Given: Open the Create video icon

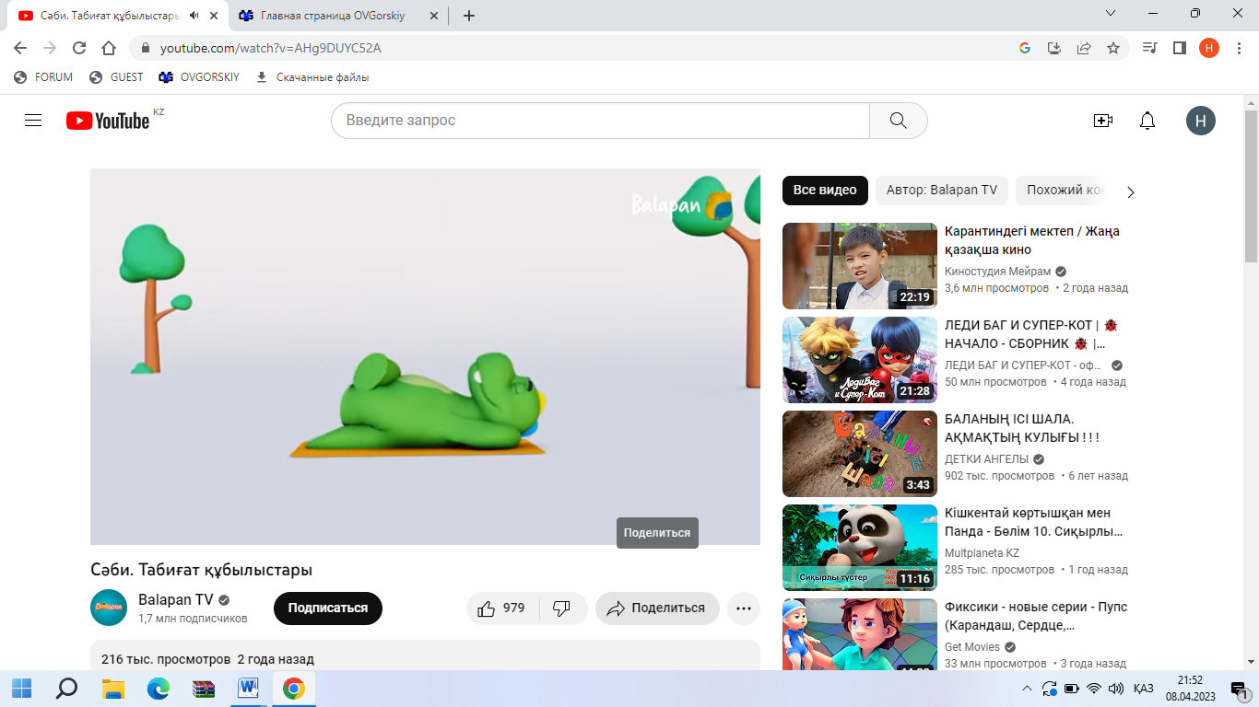Looking at the screenshot, I should (1103, 121).
